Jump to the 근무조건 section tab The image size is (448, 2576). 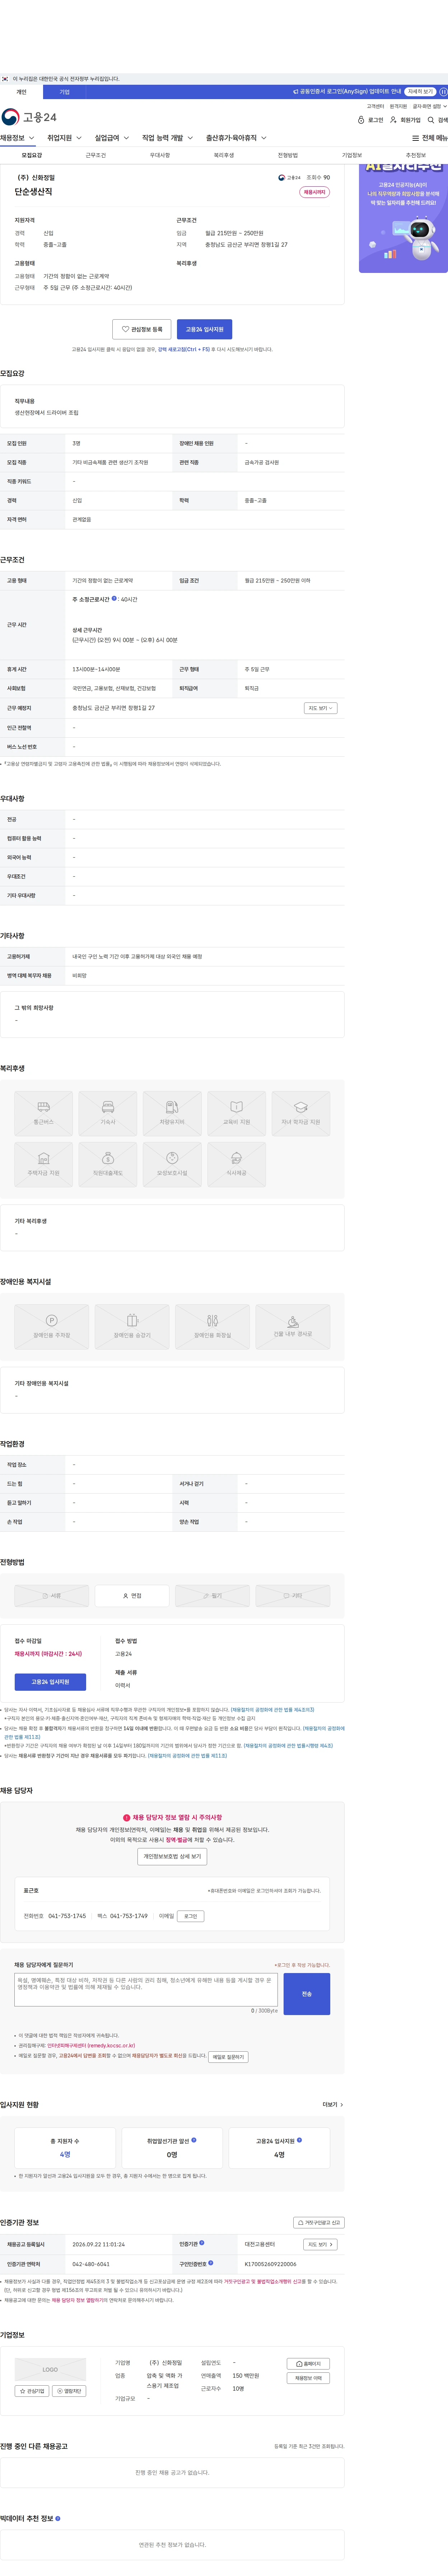point(96,155)
